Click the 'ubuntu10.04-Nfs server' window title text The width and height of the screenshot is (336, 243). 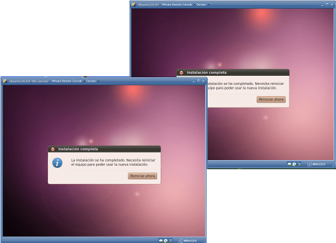click(29, 81)
